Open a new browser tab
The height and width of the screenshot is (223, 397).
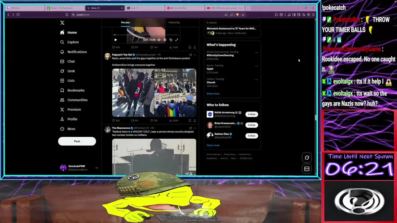tap(248, 8)
